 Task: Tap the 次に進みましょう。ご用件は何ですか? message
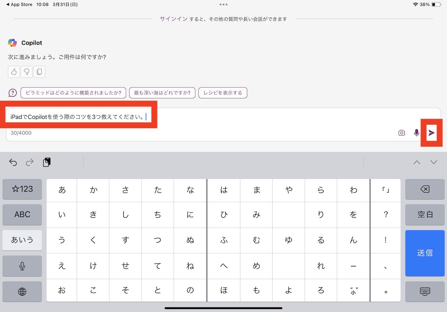click(57, 57)
